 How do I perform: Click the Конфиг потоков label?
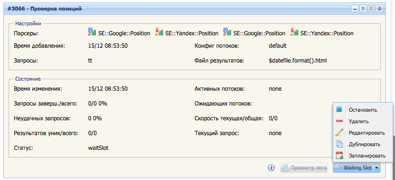click(217, 46)
